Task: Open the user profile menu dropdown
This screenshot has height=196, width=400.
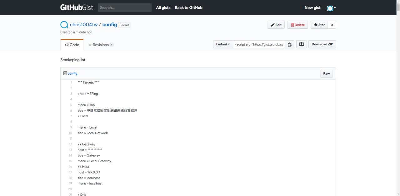Action: click(x=331, y=8)
